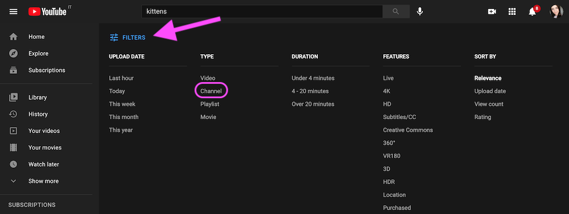569x214 pixels.
Task: Select Movie type filter
Action: pos(208,118)
